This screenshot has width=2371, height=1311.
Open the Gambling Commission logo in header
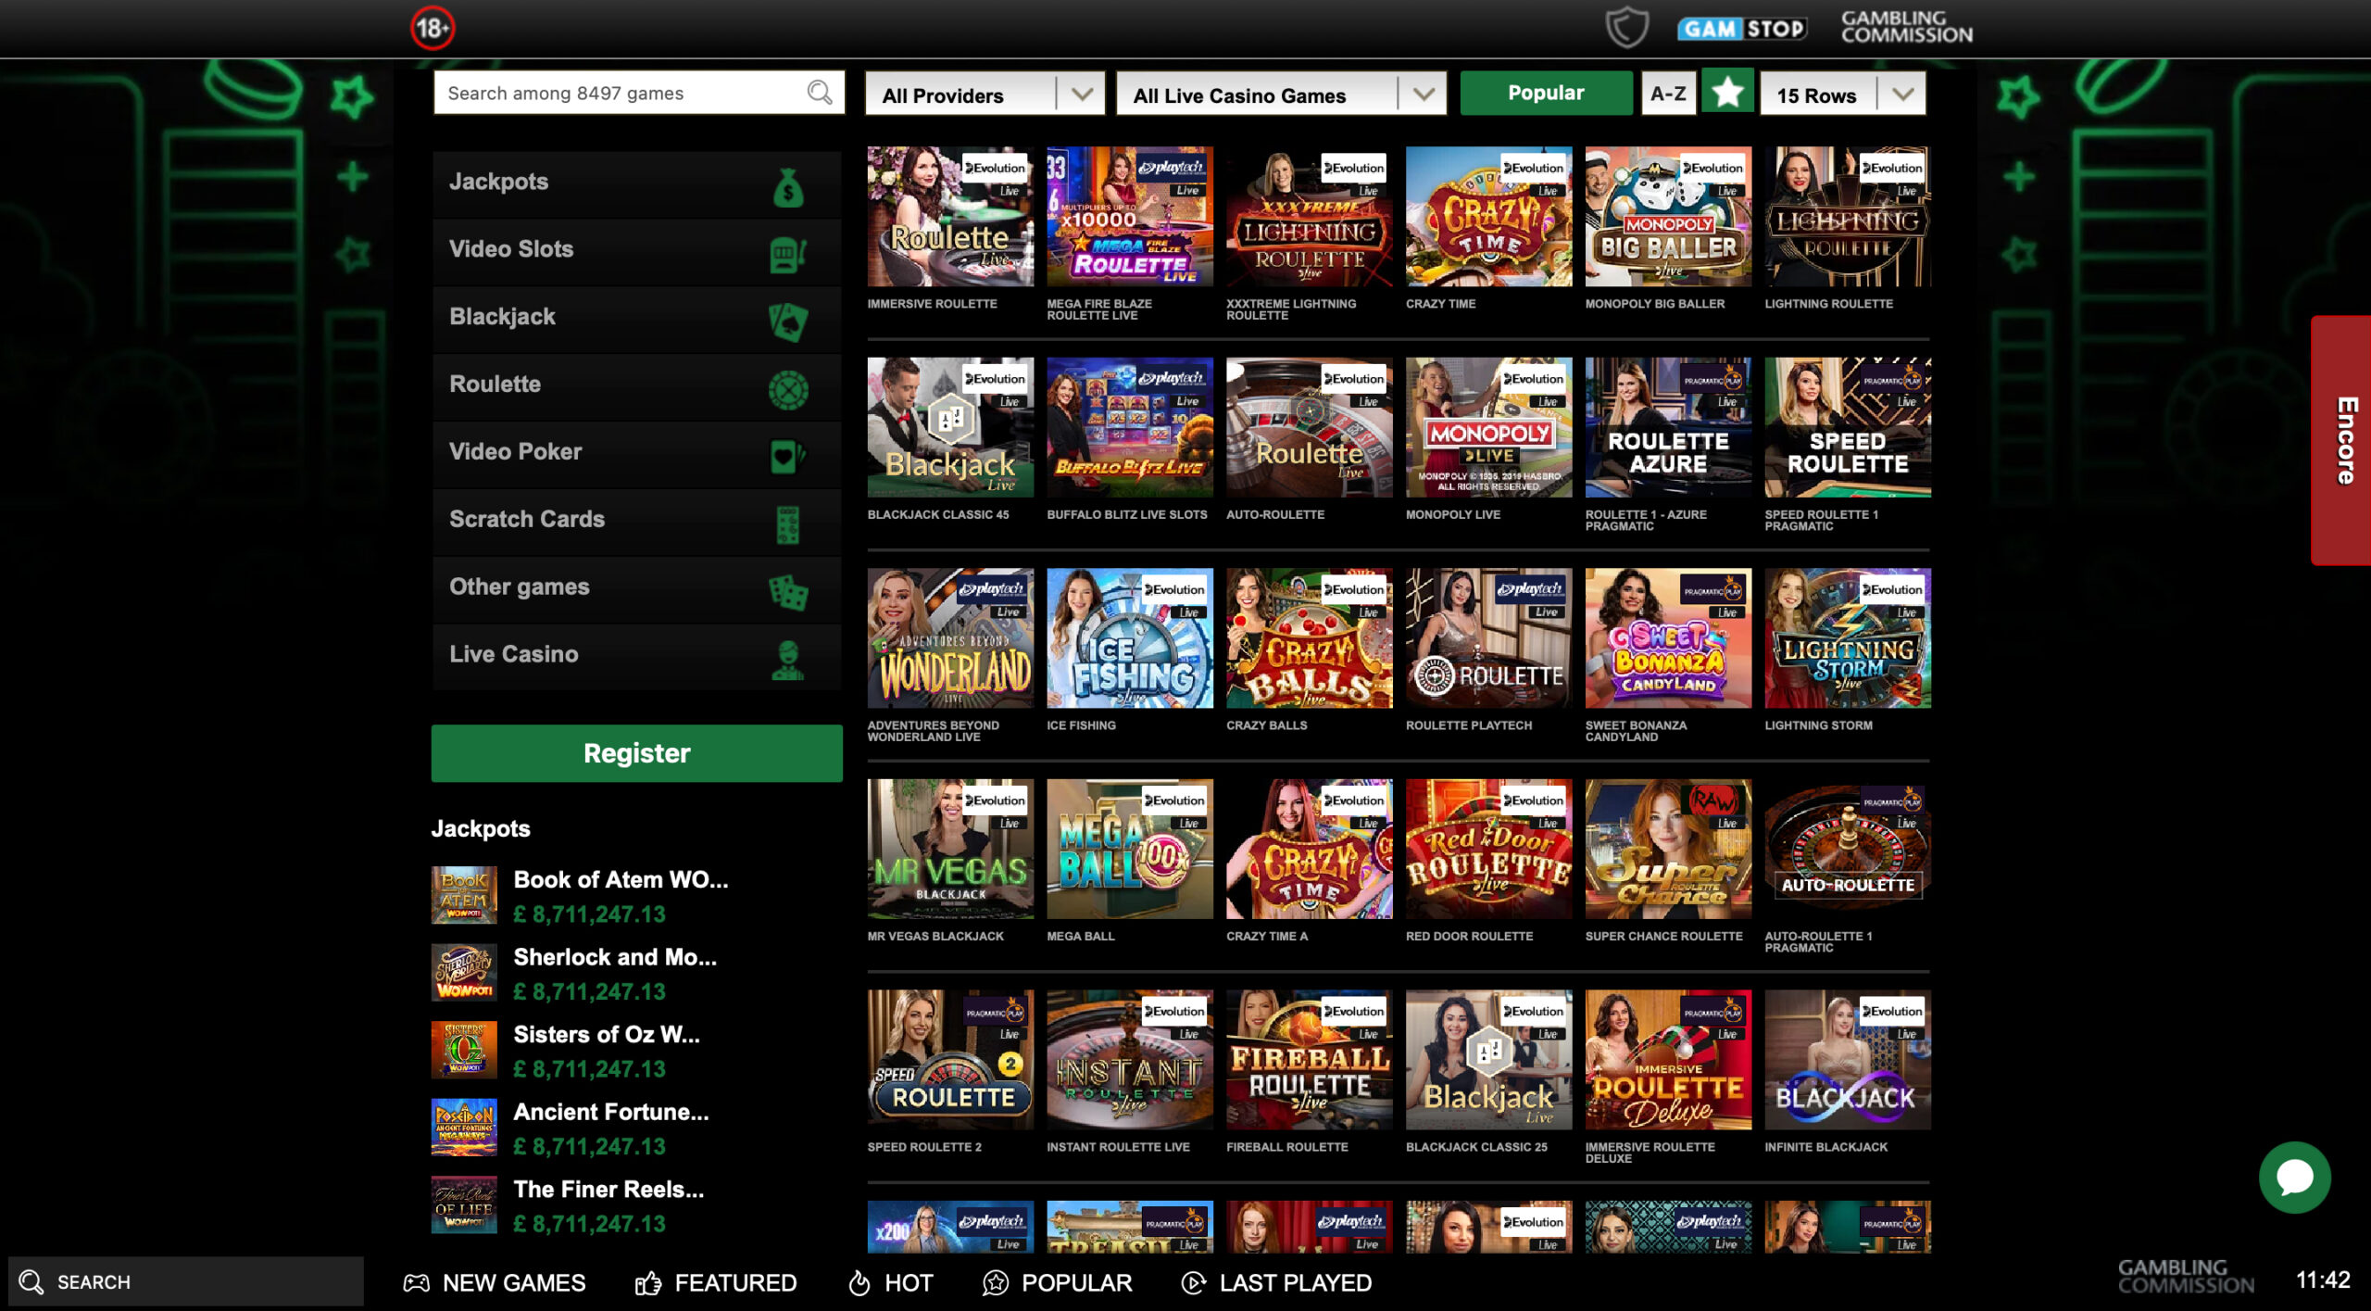click(1906, 27)
